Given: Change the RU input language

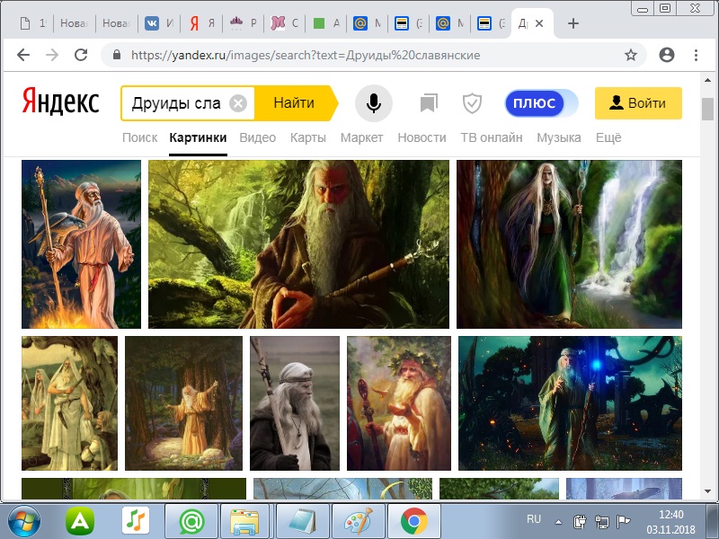Looking at the screenshot, I should click(534, 519).
